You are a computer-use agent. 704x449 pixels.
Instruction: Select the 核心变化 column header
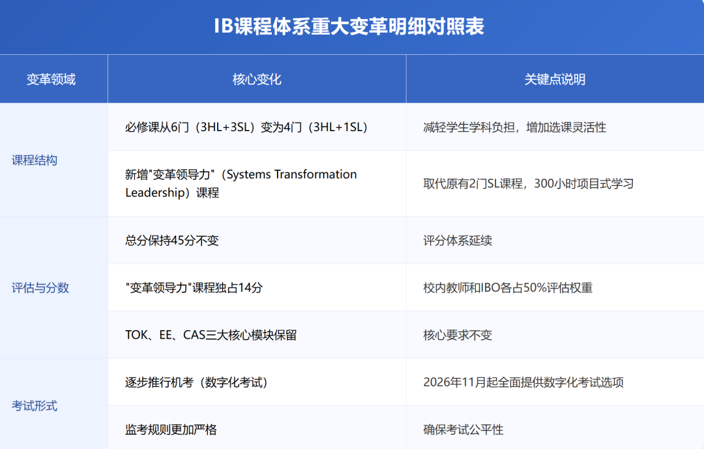257,79
